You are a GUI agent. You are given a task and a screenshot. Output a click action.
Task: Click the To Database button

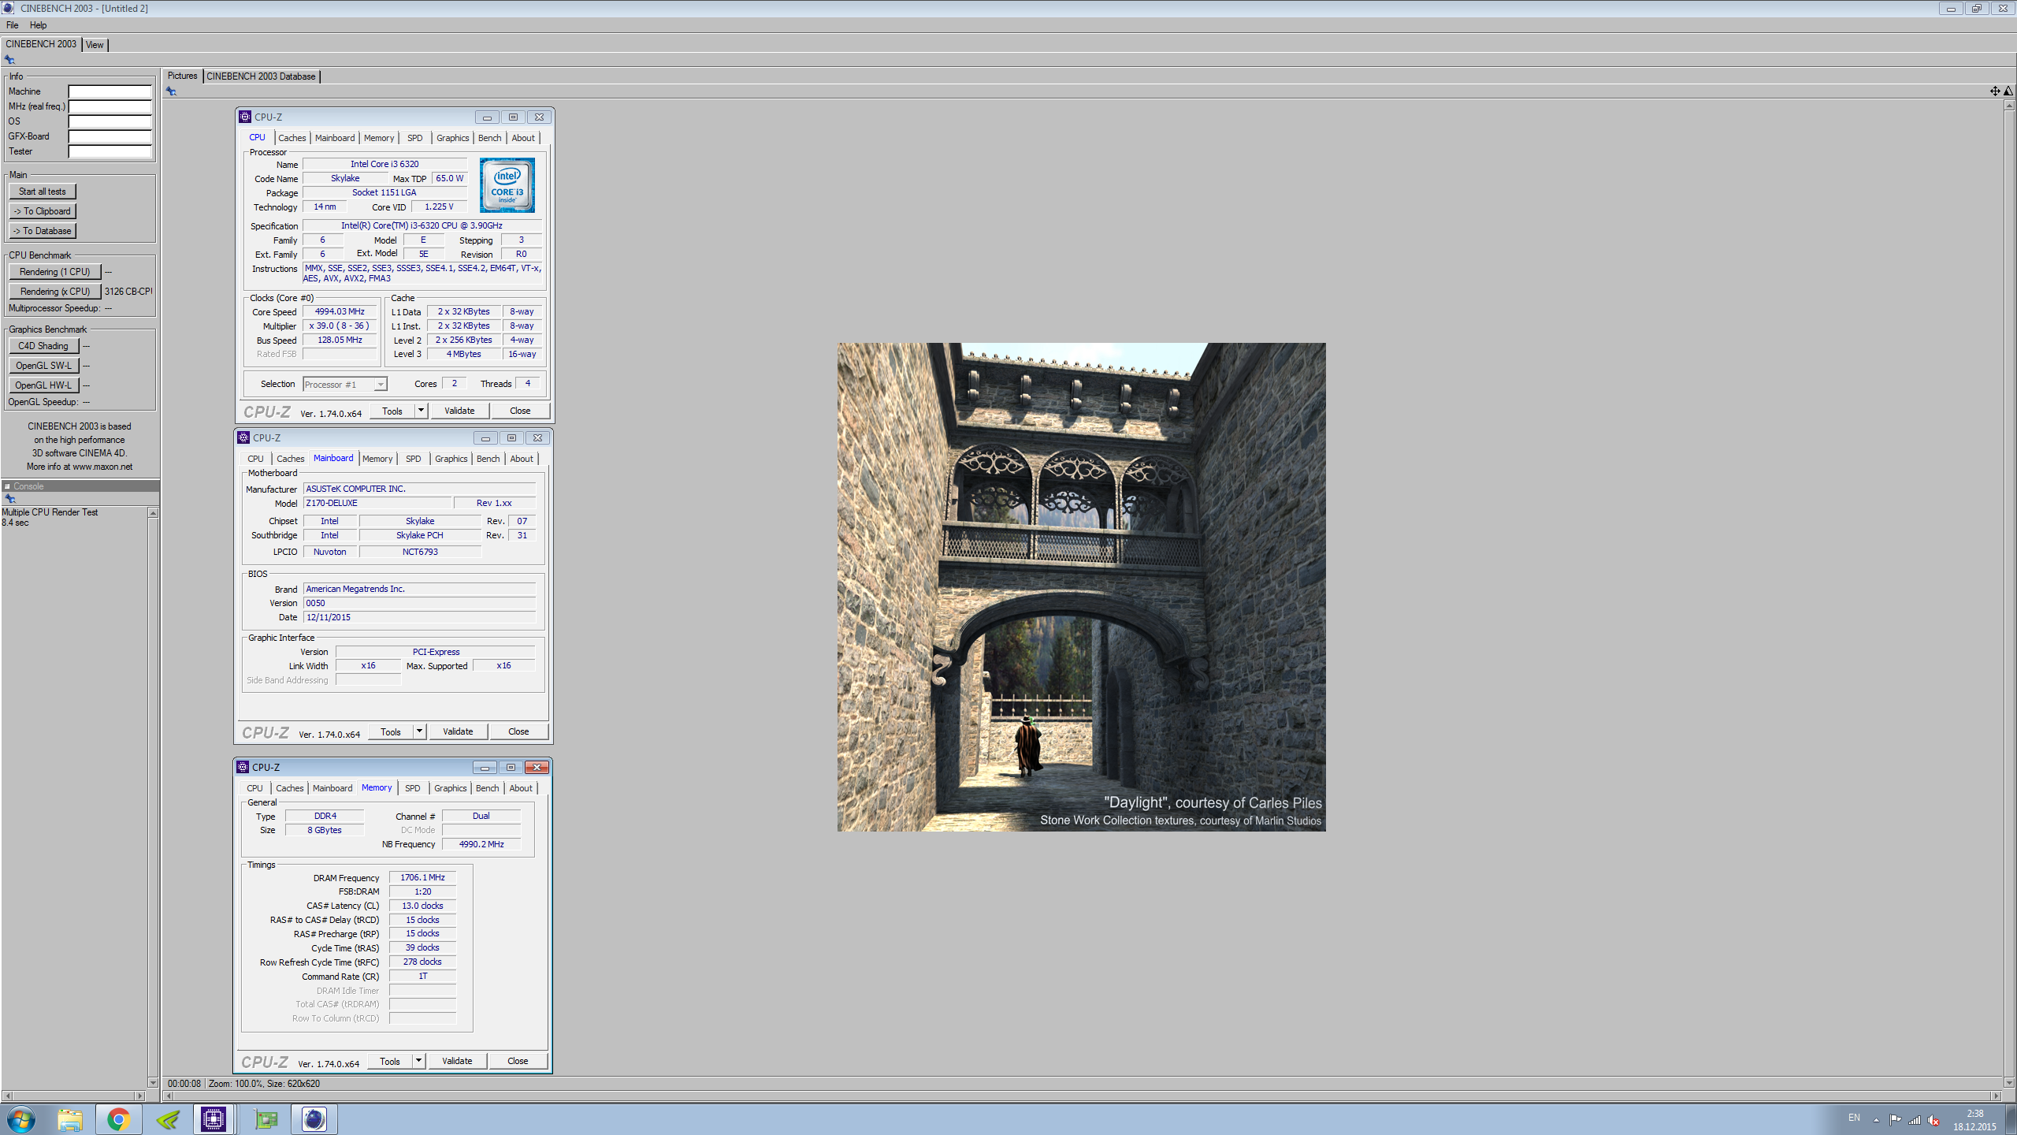click(x=43, y=231)
